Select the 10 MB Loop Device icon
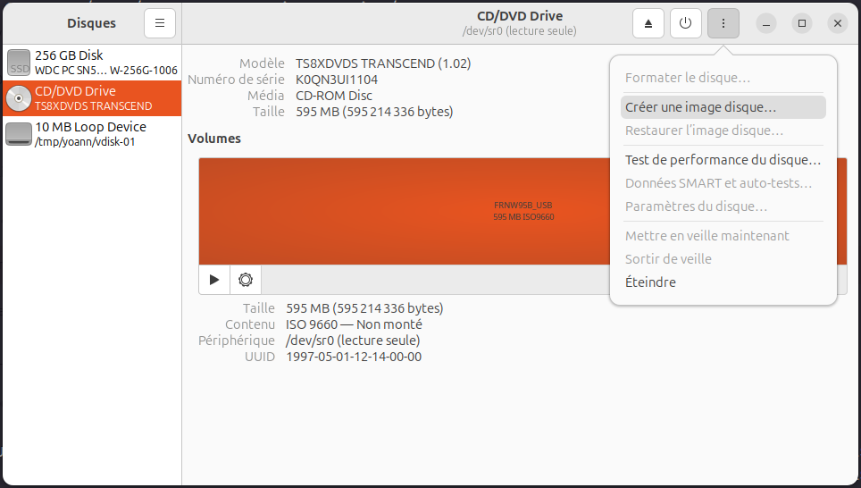861x488 pixels. (x=18, y=134)
